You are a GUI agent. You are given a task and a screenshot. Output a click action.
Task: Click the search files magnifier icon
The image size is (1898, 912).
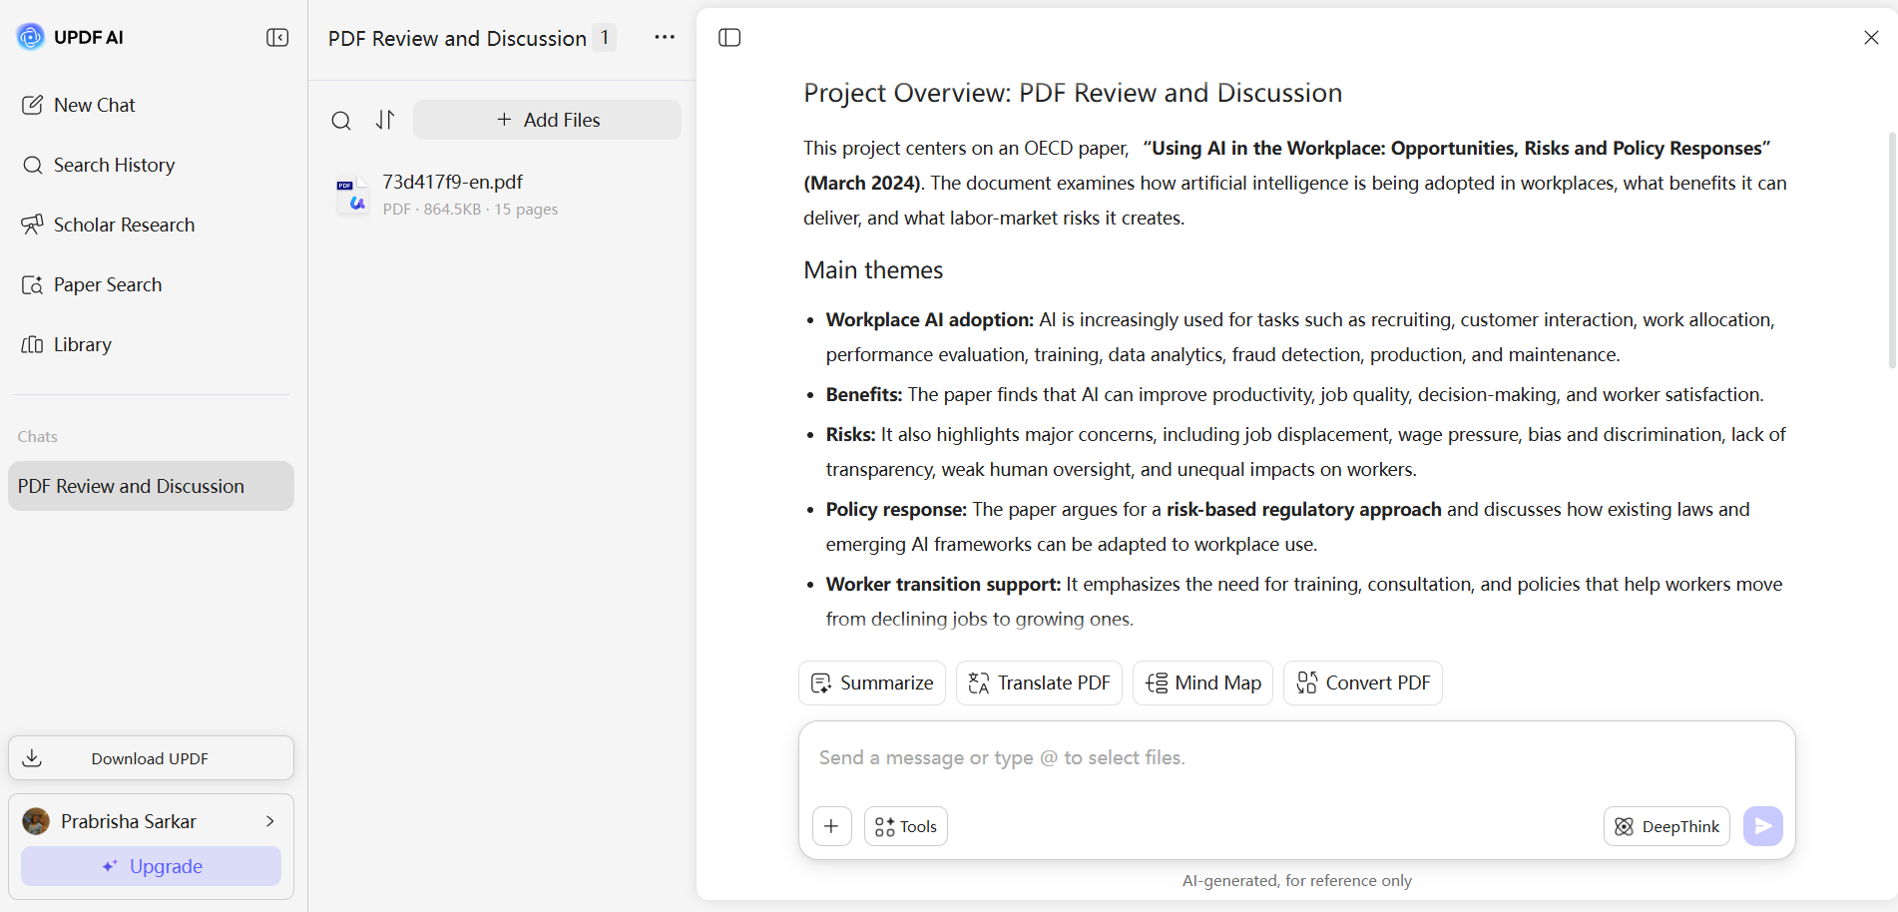coord(341,121)
